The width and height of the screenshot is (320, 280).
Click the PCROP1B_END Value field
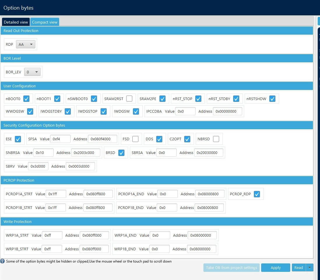pos(167,208)
